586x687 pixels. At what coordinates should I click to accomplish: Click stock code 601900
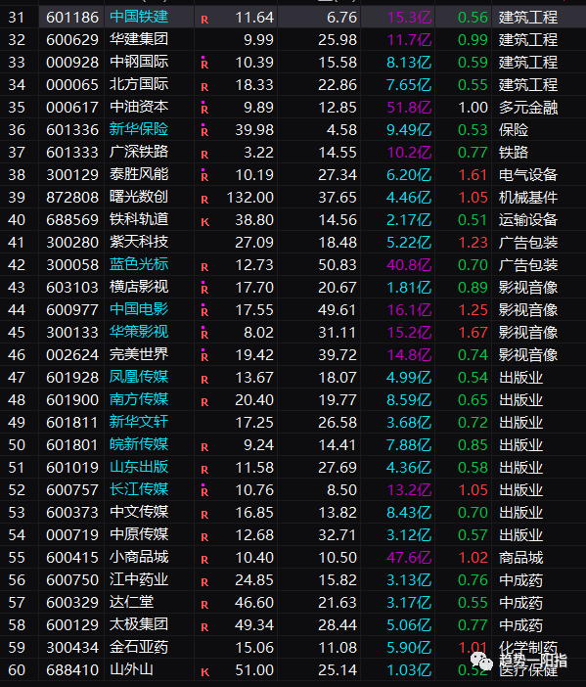[x=72, y=399]
